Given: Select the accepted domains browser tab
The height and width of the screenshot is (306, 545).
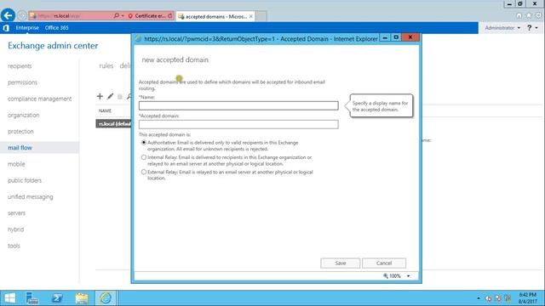Looking at the screenshot, I should (x=215, y=16).
